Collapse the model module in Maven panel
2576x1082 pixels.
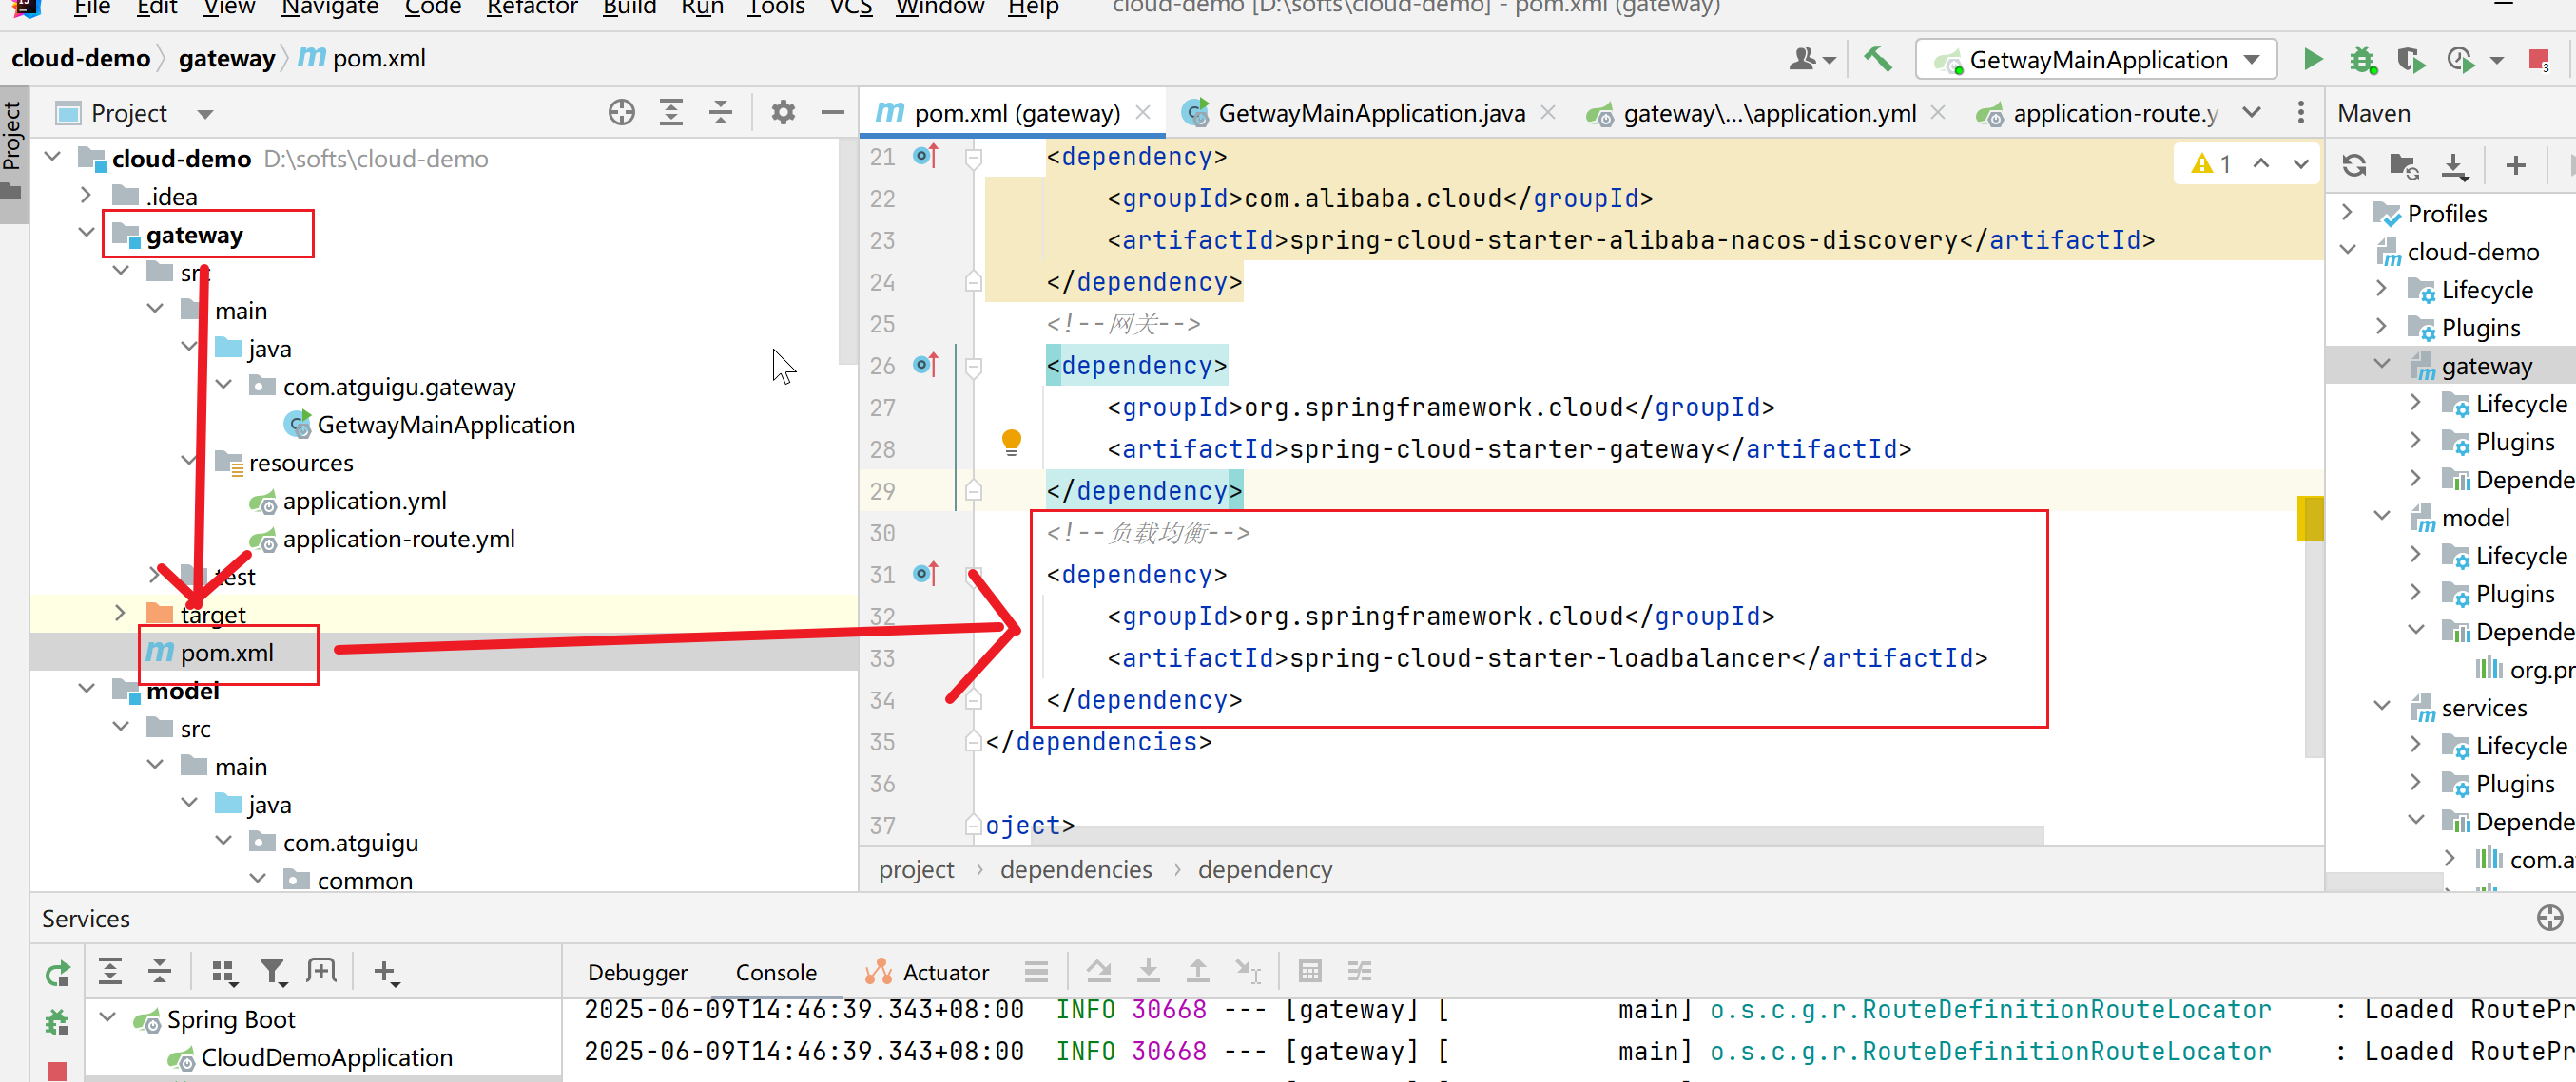click(x=2382, y=517)
